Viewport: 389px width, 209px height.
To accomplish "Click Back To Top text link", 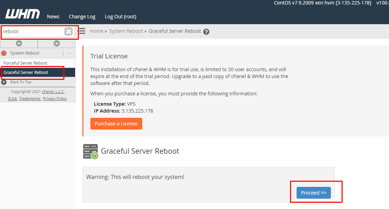I will tap(21, 82).
